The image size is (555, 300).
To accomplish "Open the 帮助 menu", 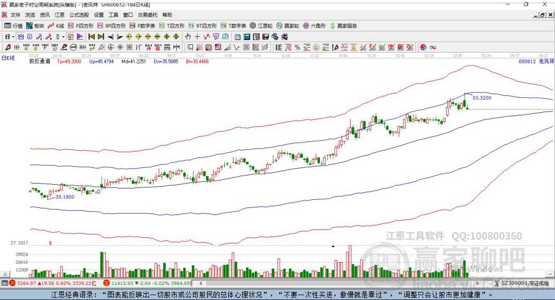I will (x=167, y=15).
